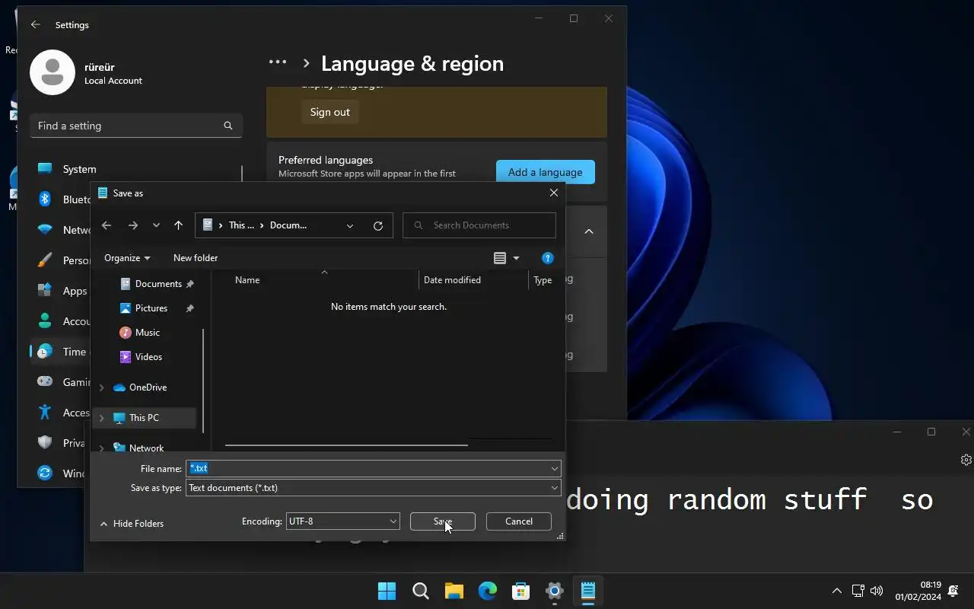Expand the OneDrive tree node
This screenshot has height=609, width=974.
pyautogui.click(x=102, y=387)
